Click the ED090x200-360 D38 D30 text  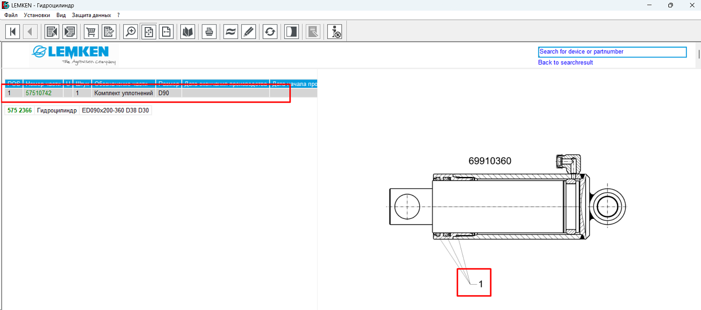115,111
